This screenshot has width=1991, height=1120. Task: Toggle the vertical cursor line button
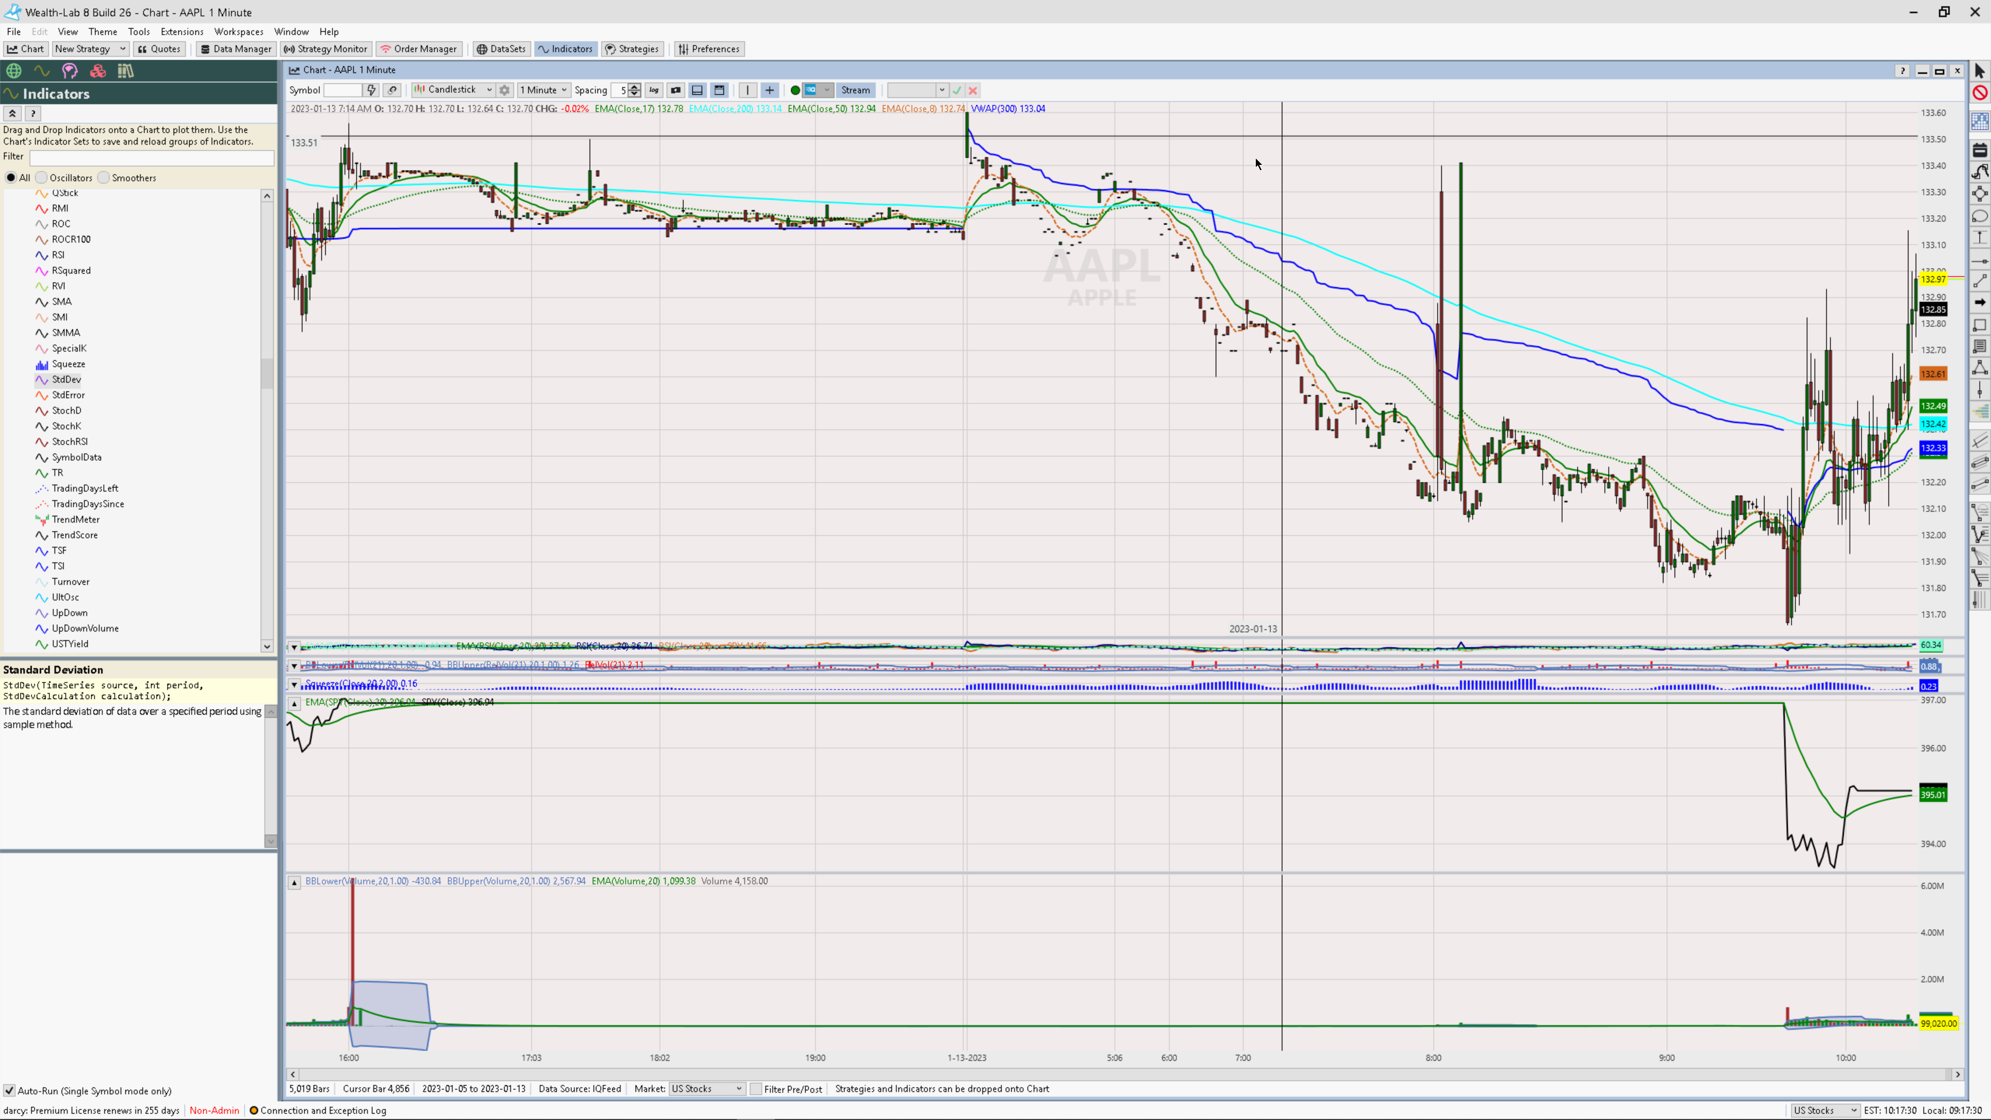(x=747, y=90)
